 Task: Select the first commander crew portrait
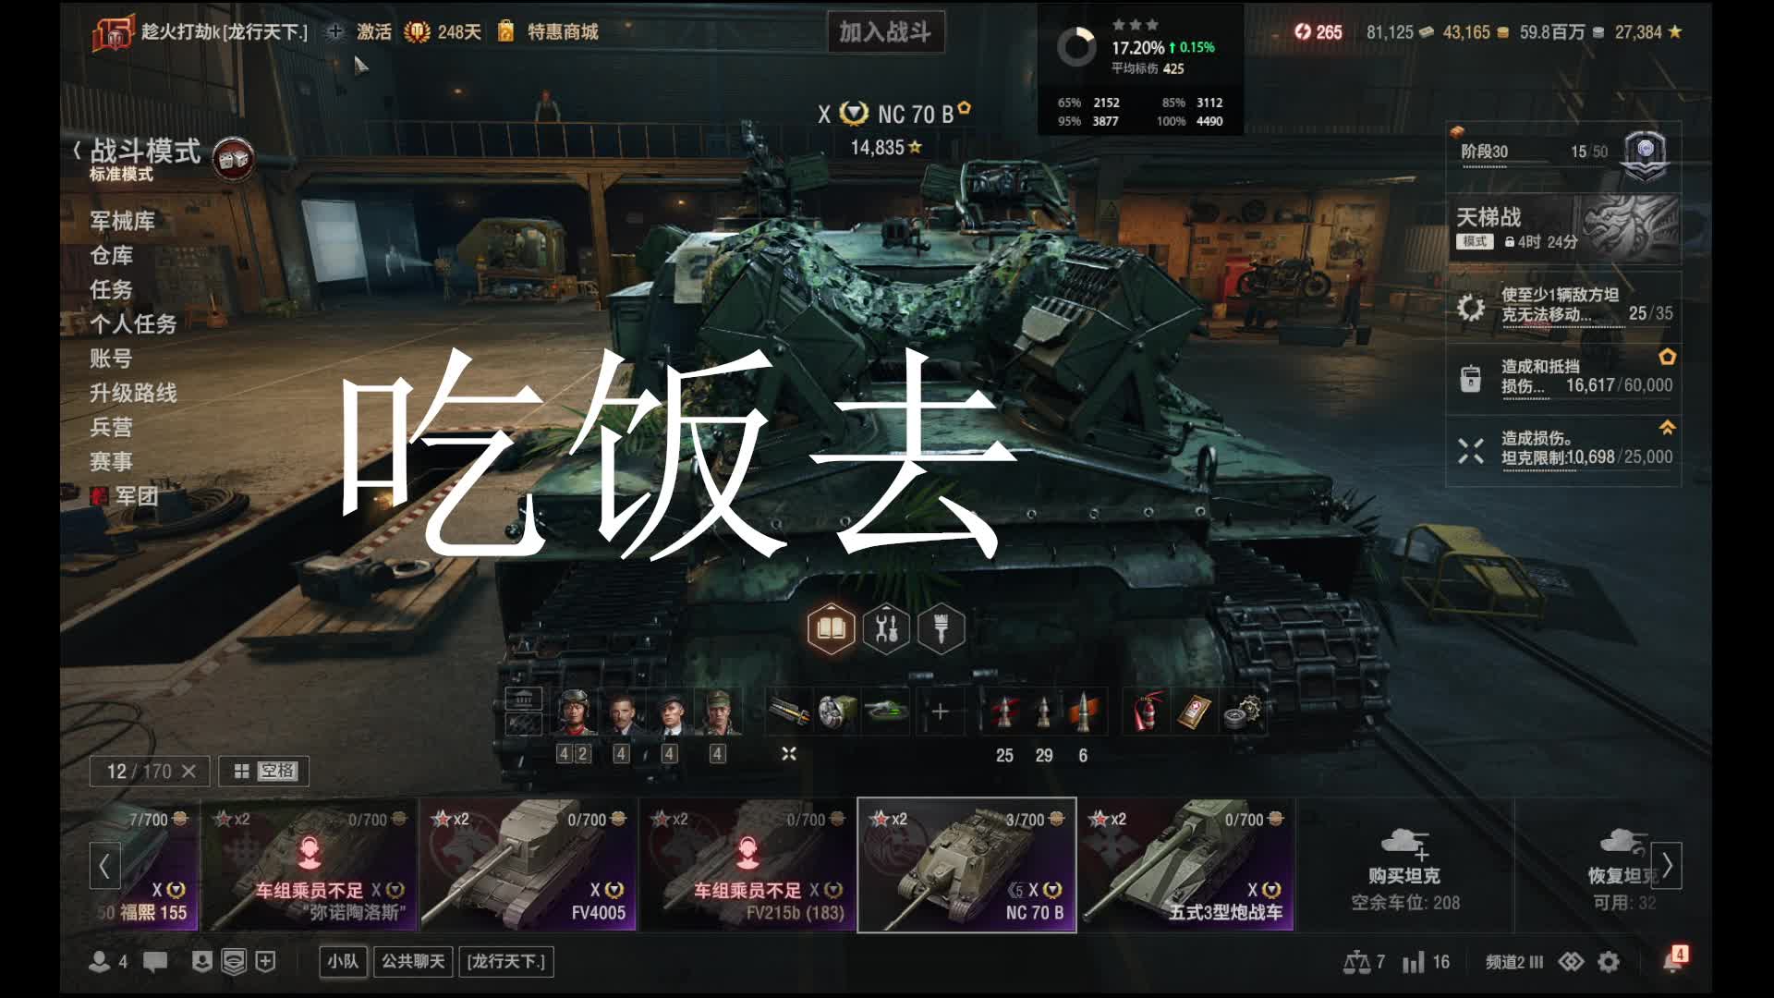[574, 712]
